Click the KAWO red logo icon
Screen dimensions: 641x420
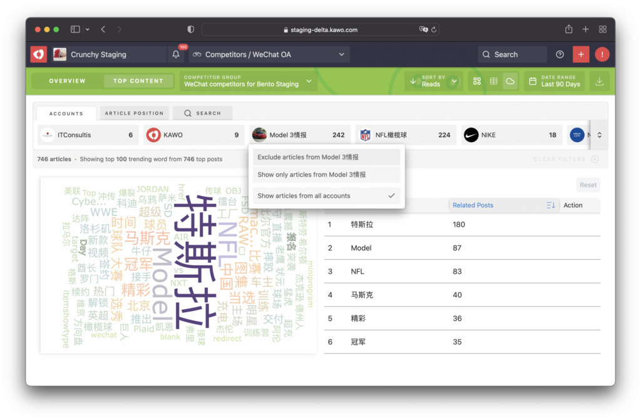(39, 54)
